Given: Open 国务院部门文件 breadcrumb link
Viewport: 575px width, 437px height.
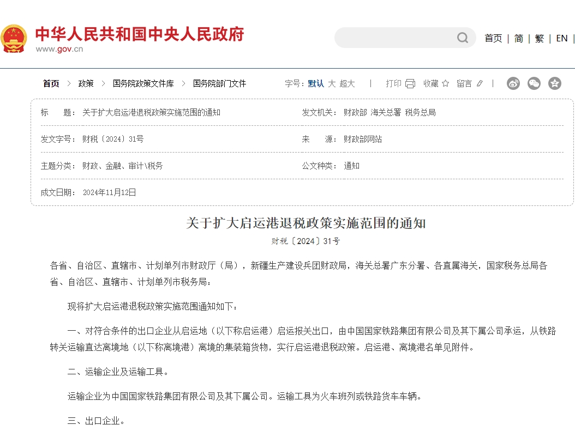Looking at the screenshot, I should (x=219, y=83).
